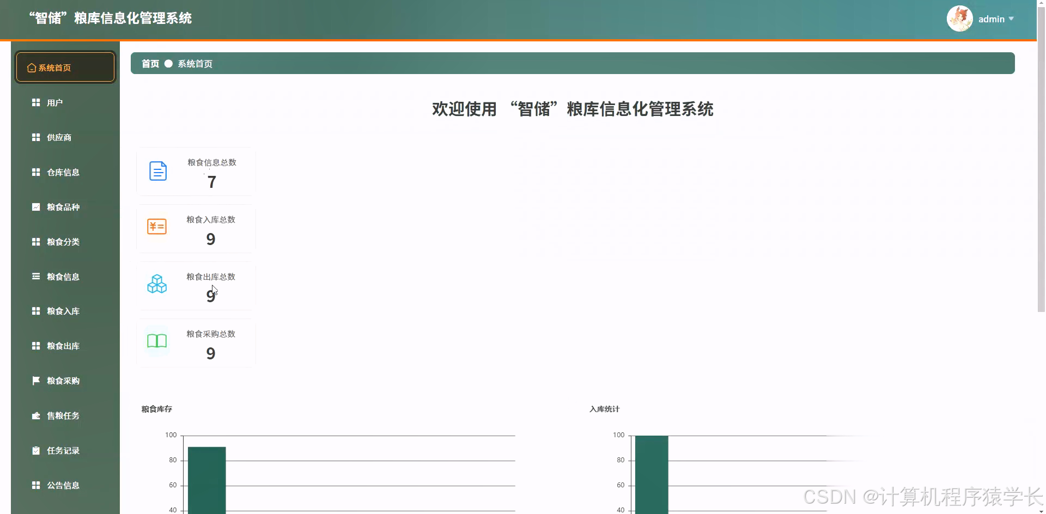Click the 首页 breadcrumb link
The width and height of the screenshot is (1046, 514).
pos(149,64)
